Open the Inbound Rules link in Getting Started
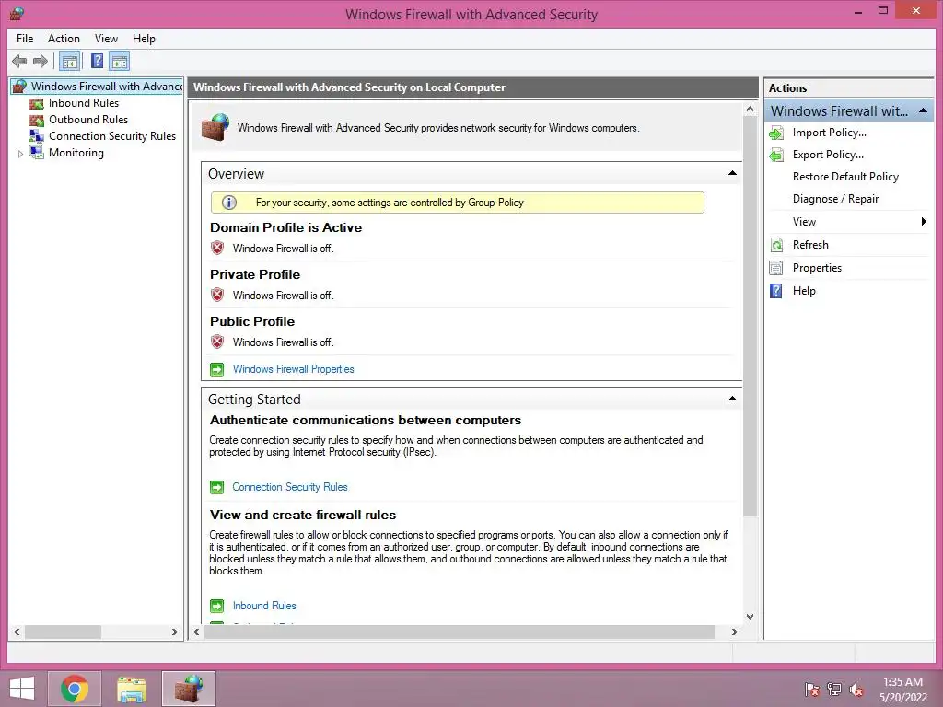The height and width of the screenshot is (707, 943). [264, 606]
